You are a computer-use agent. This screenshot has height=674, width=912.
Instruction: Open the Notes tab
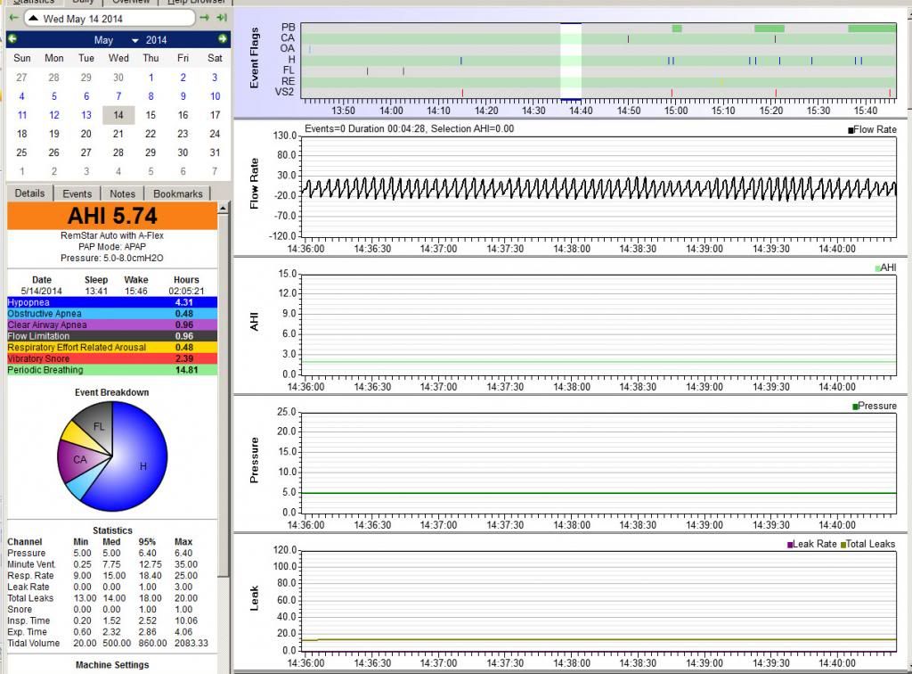122,193
